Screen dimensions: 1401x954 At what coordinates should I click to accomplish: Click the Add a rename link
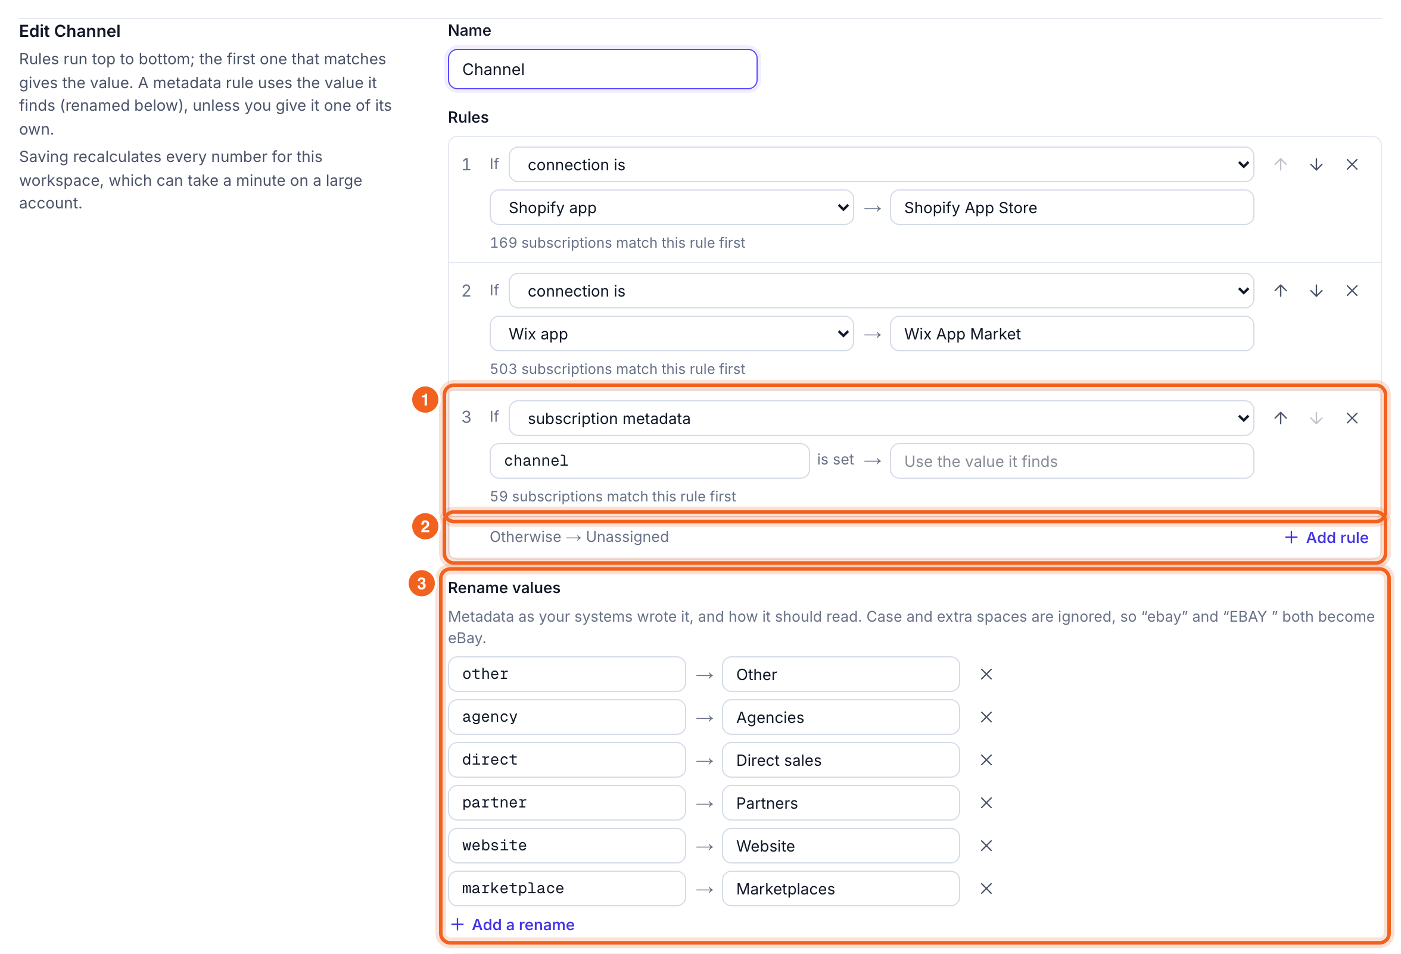pos(513,924)
